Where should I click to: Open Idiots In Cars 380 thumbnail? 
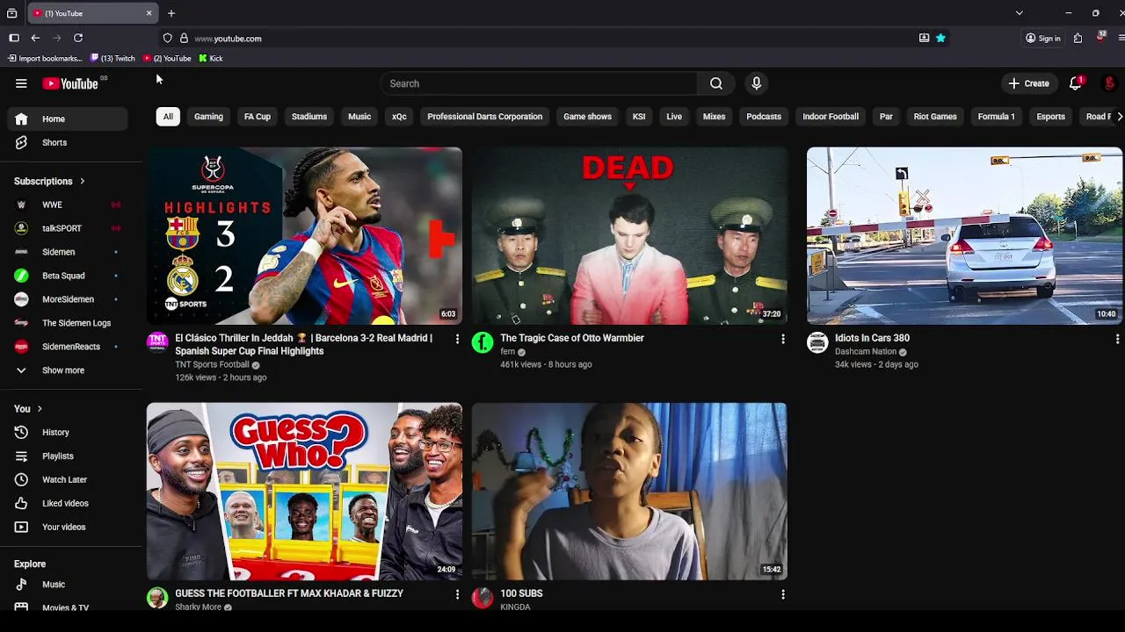point(964,236)
